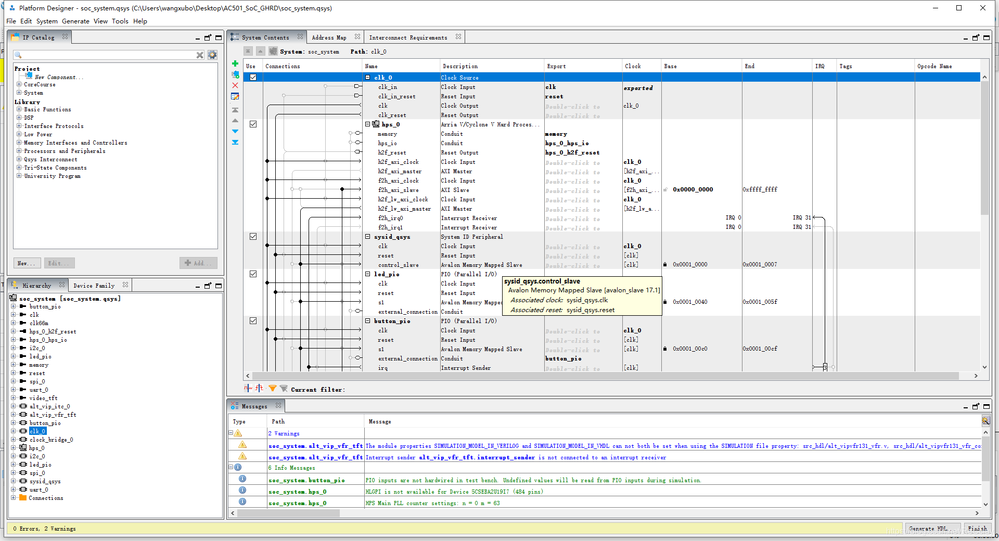999x541 pixels.
Task: Open the edit parameters icon with pencil
Action: 235,96
